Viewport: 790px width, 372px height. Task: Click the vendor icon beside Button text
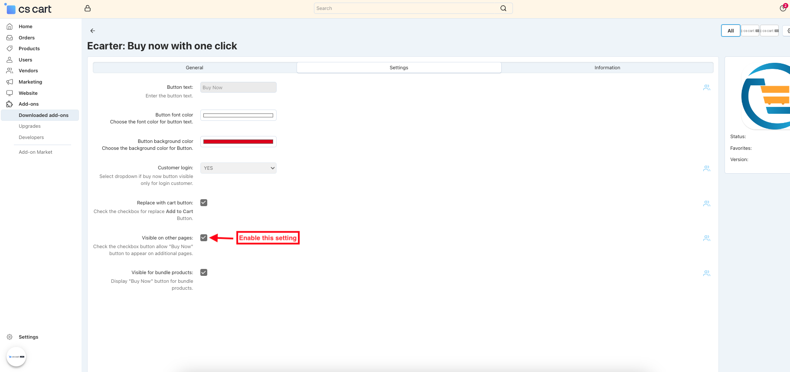point(706,87)
